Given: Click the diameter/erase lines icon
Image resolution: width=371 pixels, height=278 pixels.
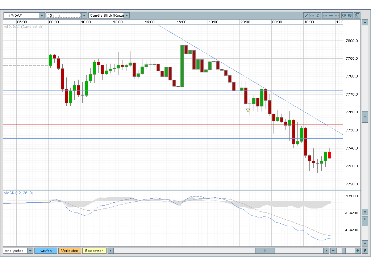Looking at the screenshot, I should (x=318, y=15).
